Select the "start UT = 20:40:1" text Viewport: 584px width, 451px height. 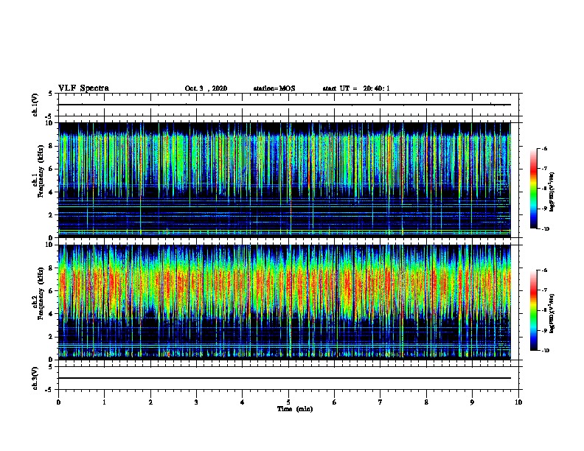[x=356, y=88]
